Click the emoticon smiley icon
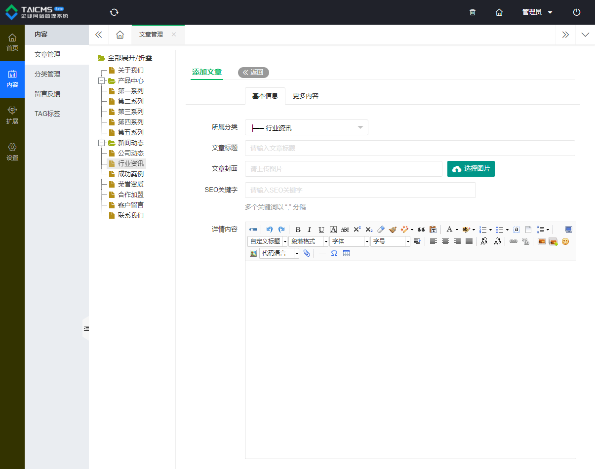 point(565,241)
